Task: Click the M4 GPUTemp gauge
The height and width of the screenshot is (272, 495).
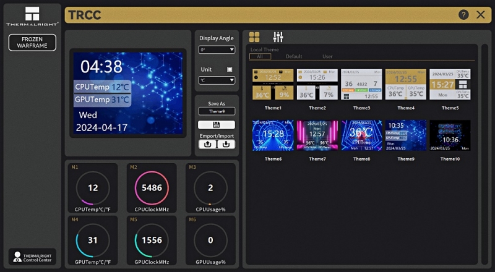Action: [x=93, y=240]
